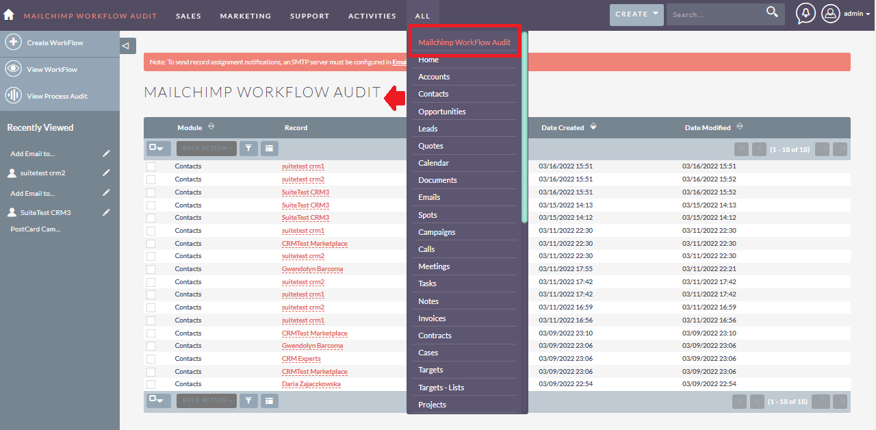Open the bottom Bulk Action dropdown
This screenshot has height=430, width=876.
[x=207, y=401]
